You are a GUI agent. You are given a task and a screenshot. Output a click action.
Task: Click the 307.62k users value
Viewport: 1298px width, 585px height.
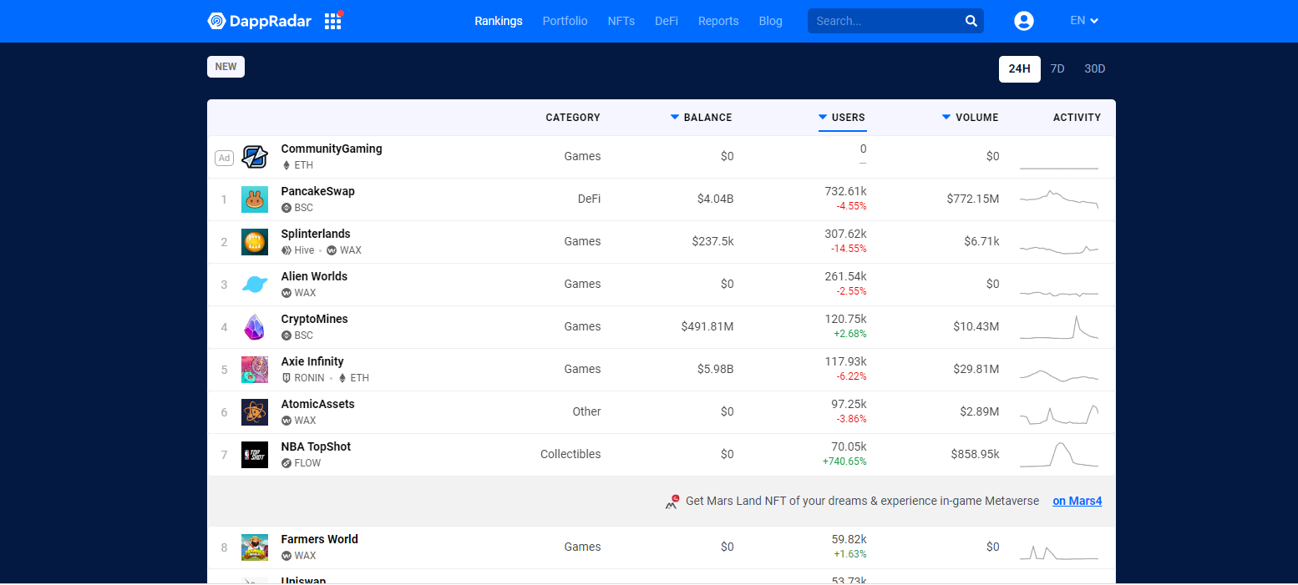tap(845, 234)
